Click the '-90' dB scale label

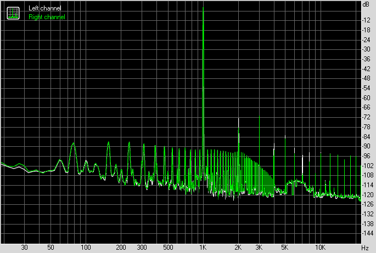coord(366,146)
